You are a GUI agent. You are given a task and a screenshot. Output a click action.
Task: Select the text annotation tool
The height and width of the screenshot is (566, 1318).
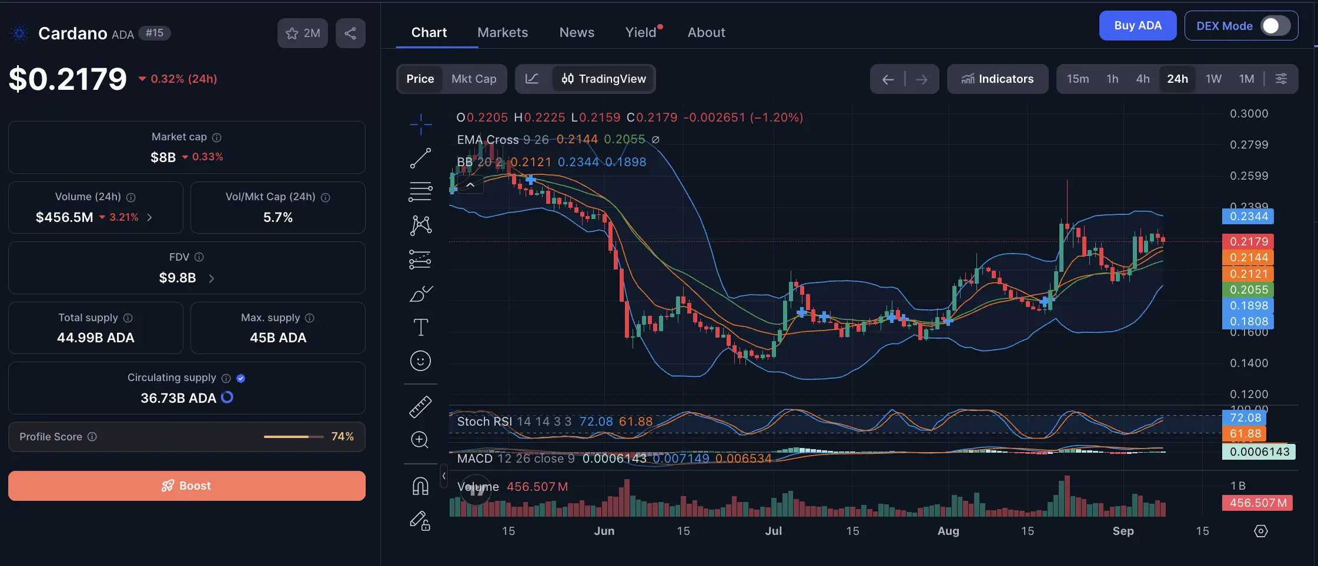pos(420,327)
